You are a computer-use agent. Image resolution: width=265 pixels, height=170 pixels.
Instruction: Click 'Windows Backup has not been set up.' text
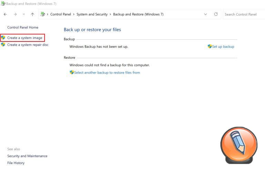point(99,47)
